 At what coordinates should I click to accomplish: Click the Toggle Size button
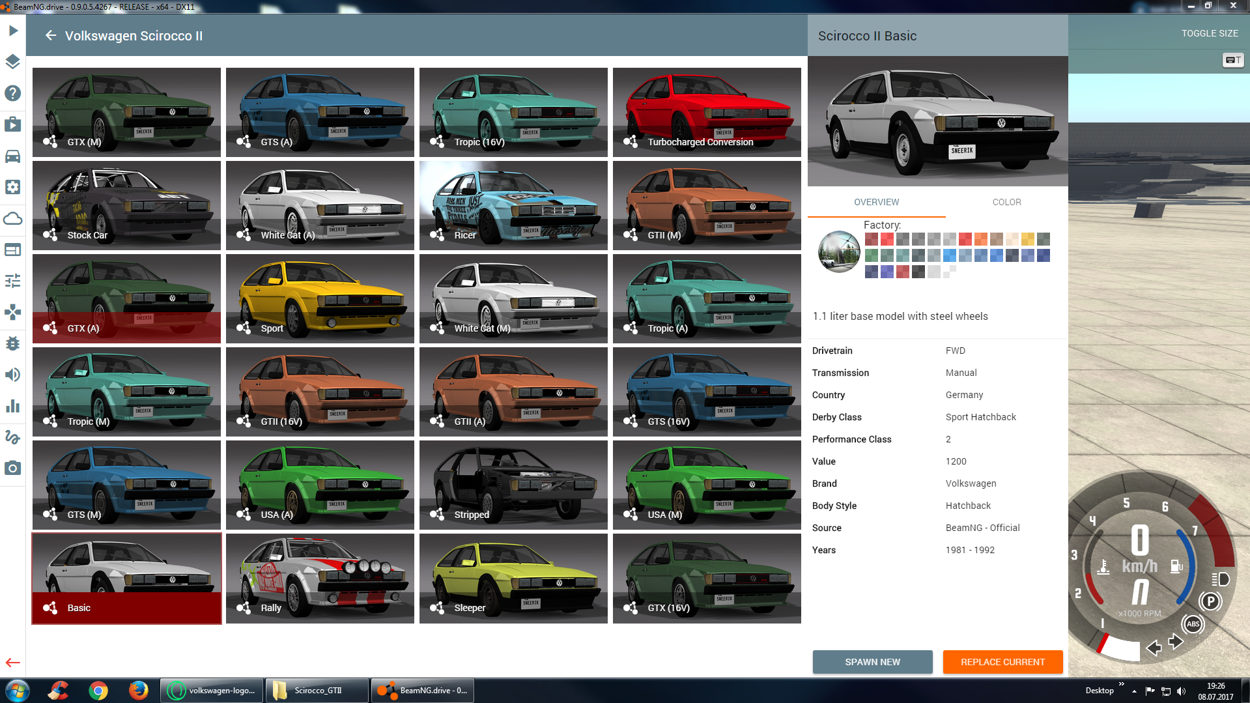click(x=1210, y=33)
